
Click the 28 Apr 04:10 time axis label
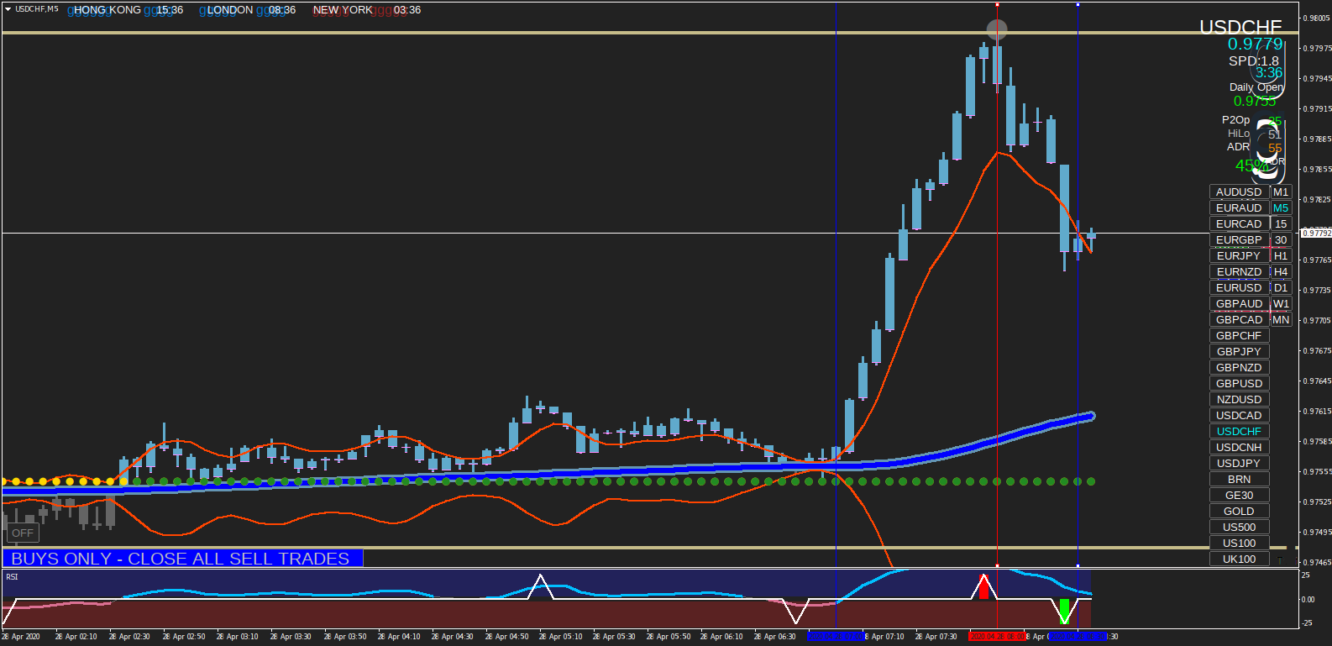pyautogui.click(x=399, y=637)
